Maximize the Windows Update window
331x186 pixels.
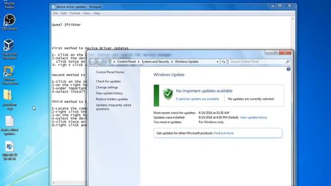point(276,53)
